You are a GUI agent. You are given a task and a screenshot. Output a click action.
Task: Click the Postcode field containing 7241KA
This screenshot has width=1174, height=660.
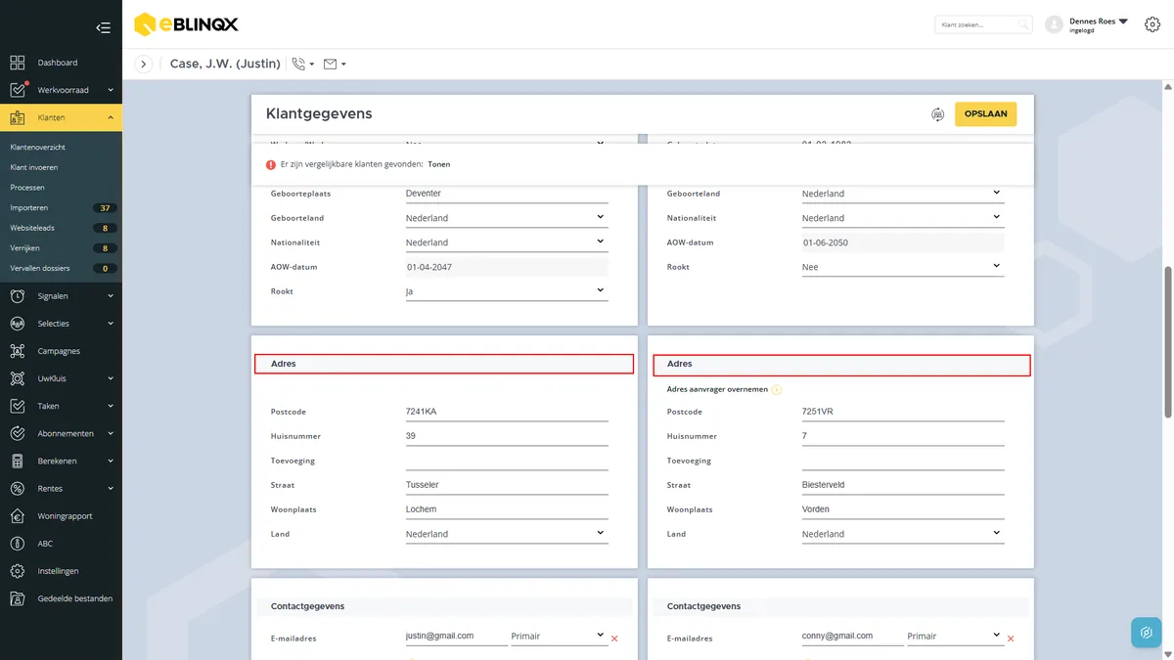pyautogui.click(x=507, y=412)
